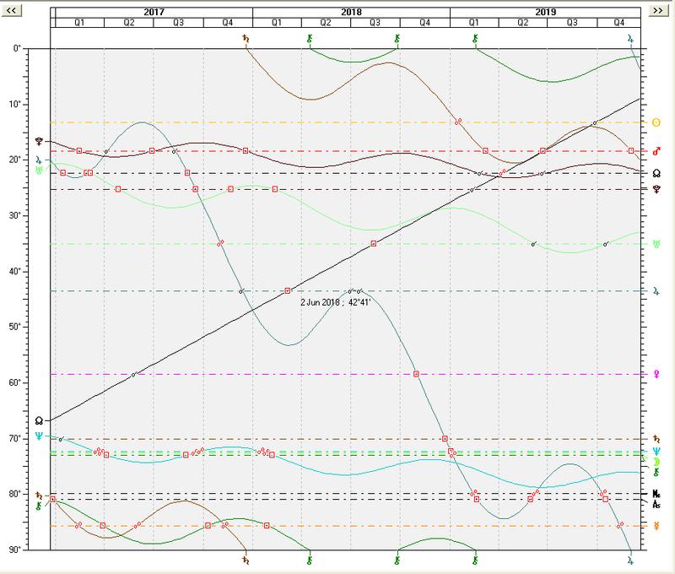Click green Chiron glyph at left near 80°
675x574 pixels.
pos(39,506)
